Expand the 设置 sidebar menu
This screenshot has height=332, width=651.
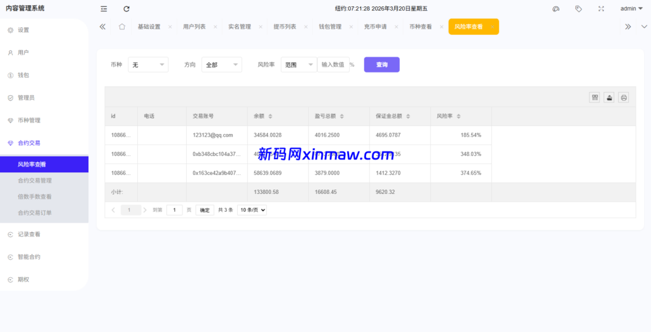coord(44,30)
